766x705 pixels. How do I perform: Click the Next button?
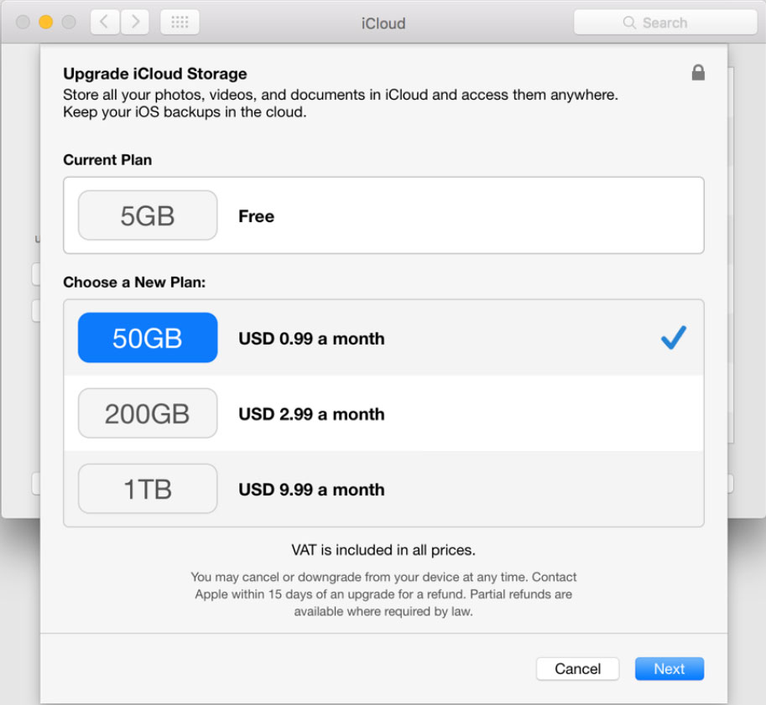click(x=669, y=668)
